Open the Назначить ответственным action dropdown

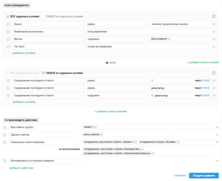(44, 142)
